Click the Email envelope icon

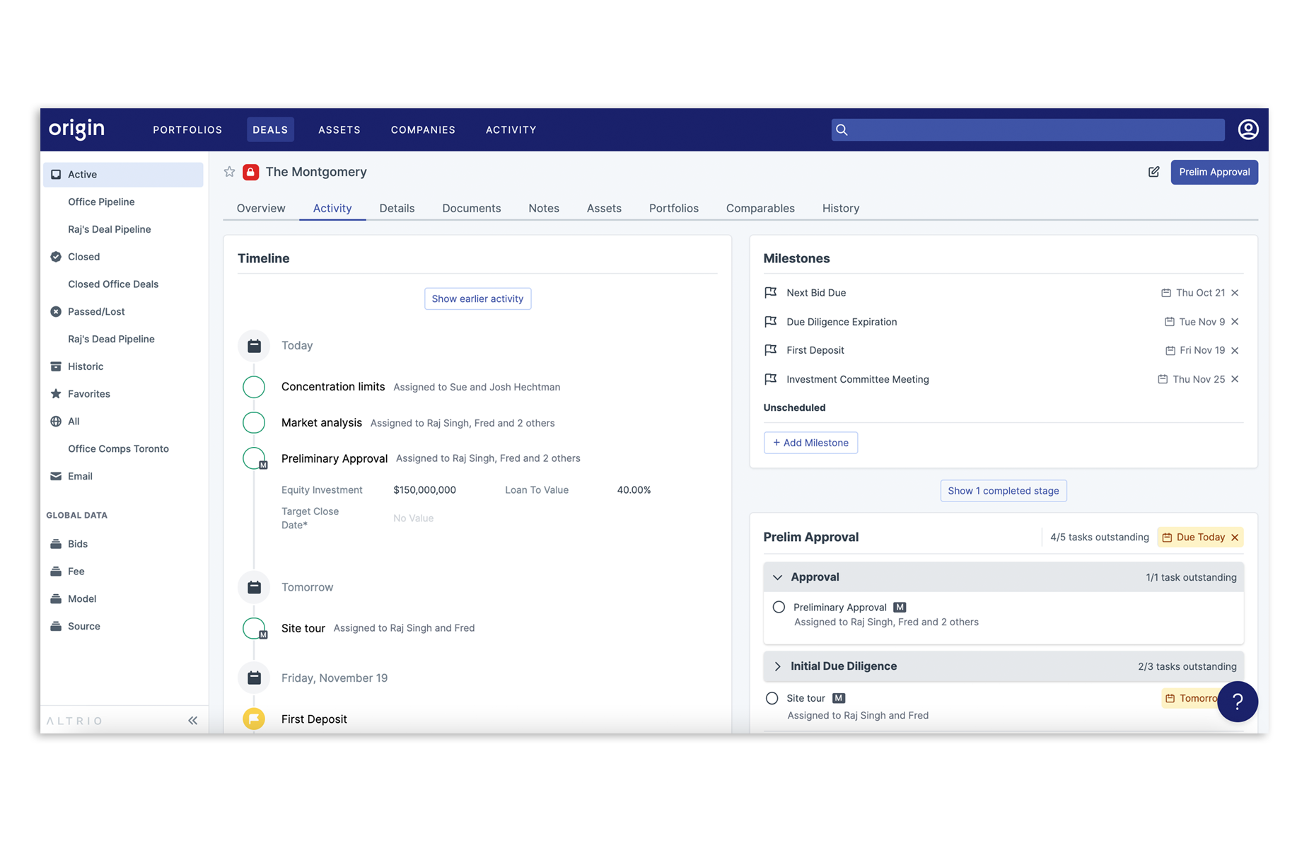tap(56, 476)
